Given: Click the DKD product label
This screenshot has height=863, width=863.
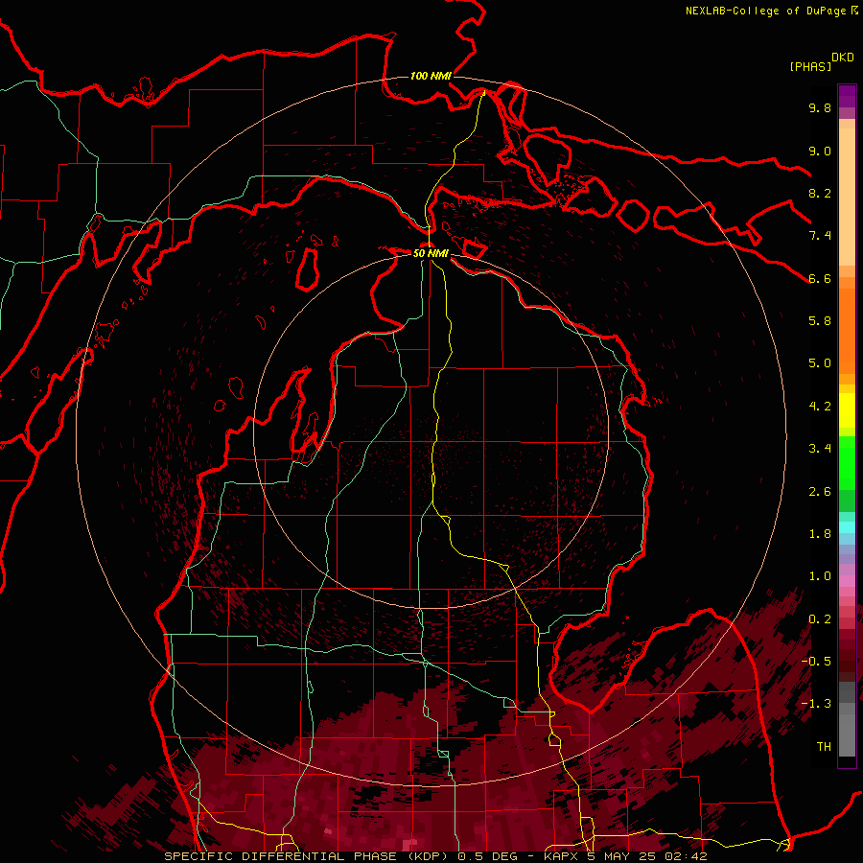Looking at the screenshot, I should 843,57.
